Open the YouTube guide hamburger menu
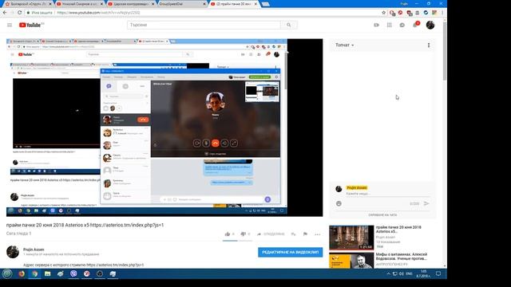The image size is (511, 287). [10, 25]
